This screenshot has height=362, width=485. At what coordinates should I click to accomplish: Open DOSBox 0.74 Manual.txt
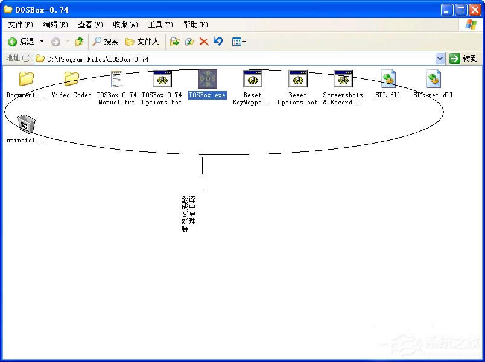point(116,79)
